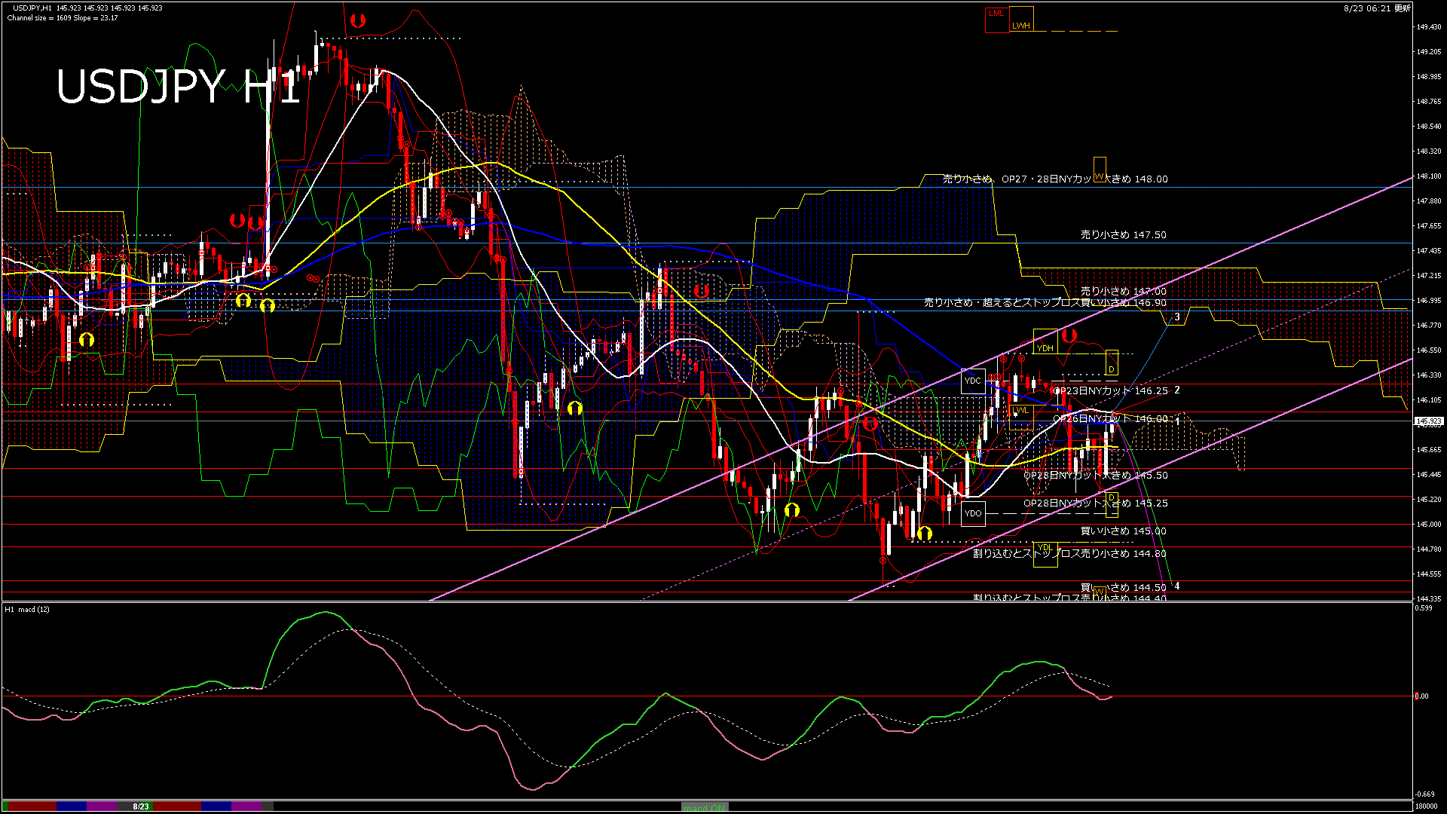Select the projection endpoint labeled 4
The height and width of the screenshot is (814, 1447).
[x=1177, y=586]
